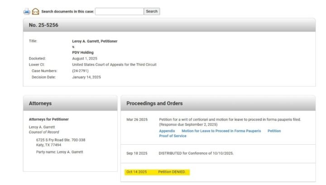The image size is (326, 185).
Task: Click the No. 25-5256 docket header
Action: pos(43,25)
